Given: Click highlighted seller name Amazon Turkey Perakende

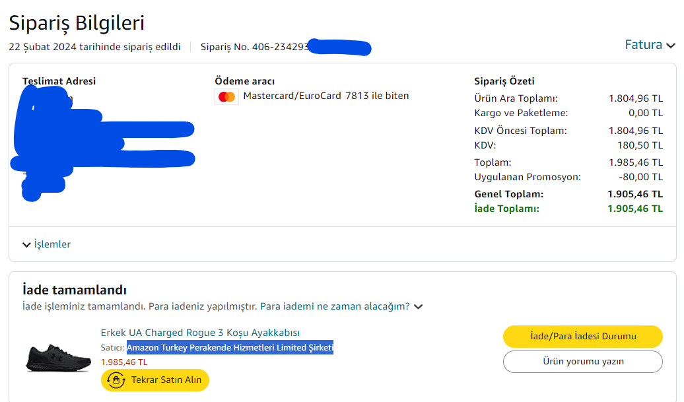Looking at the screenshot, I should pos(230,348).
